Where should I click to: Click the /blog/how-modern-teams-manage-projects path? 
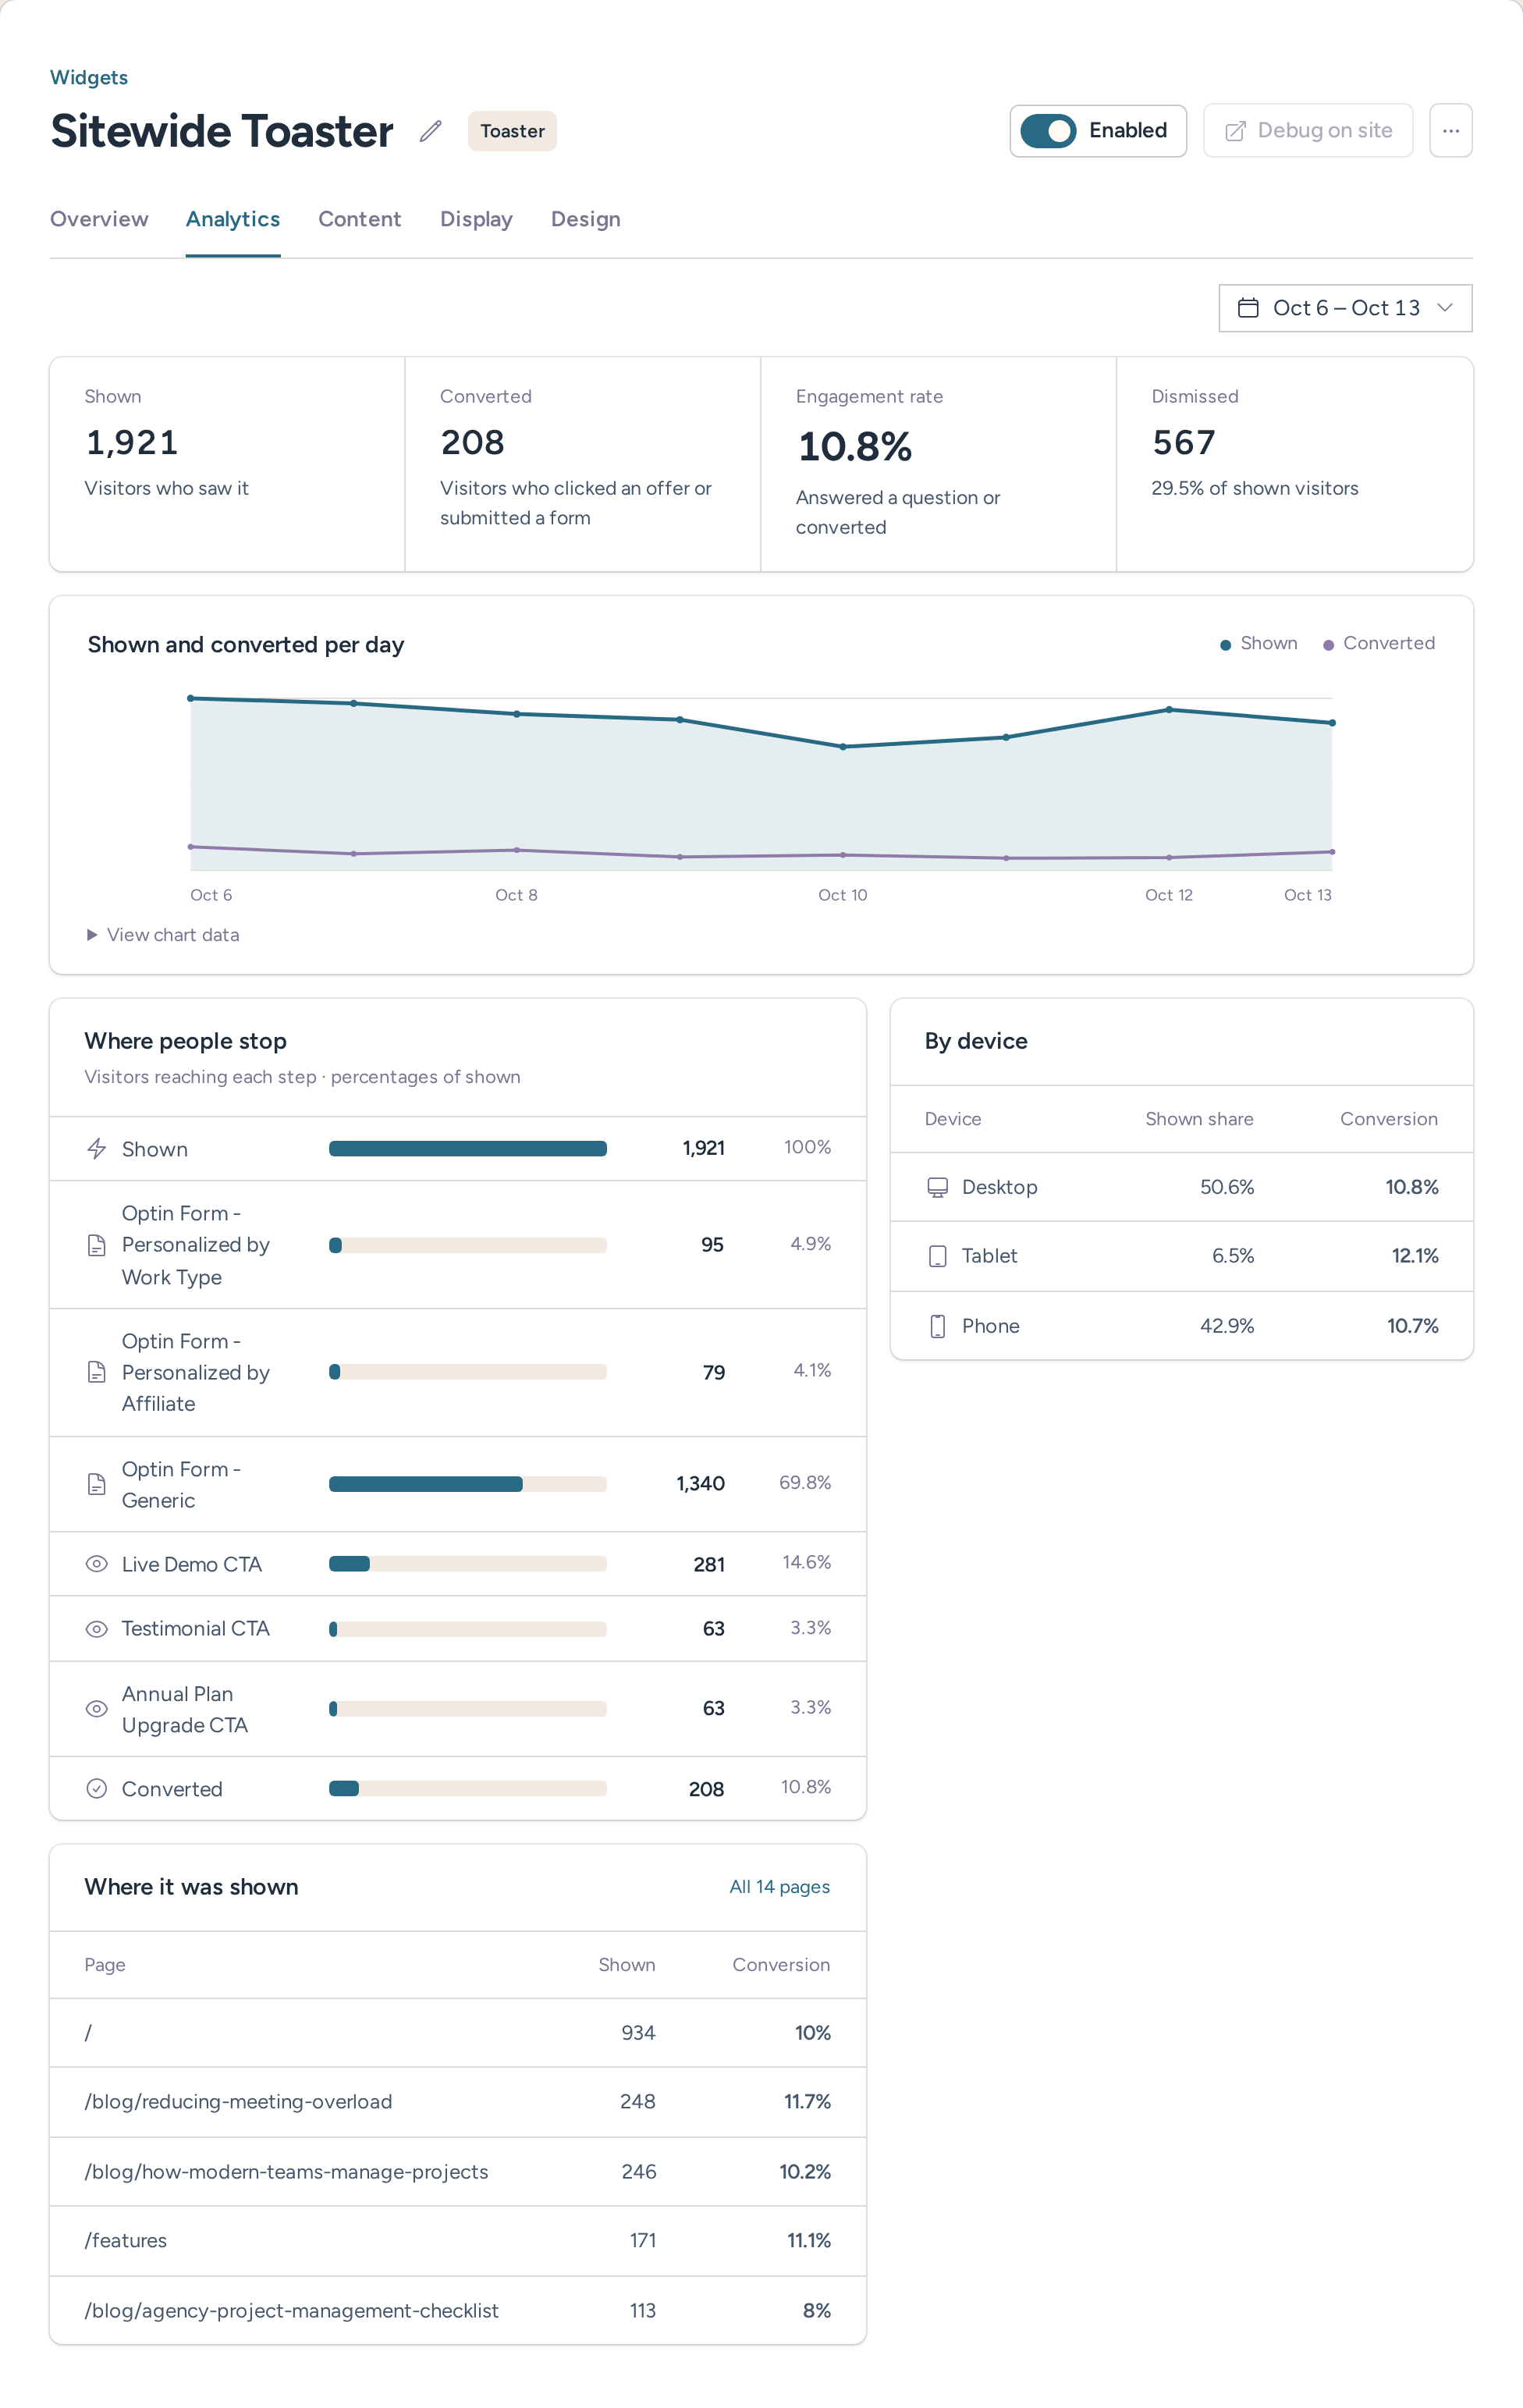pos(286,2172)
